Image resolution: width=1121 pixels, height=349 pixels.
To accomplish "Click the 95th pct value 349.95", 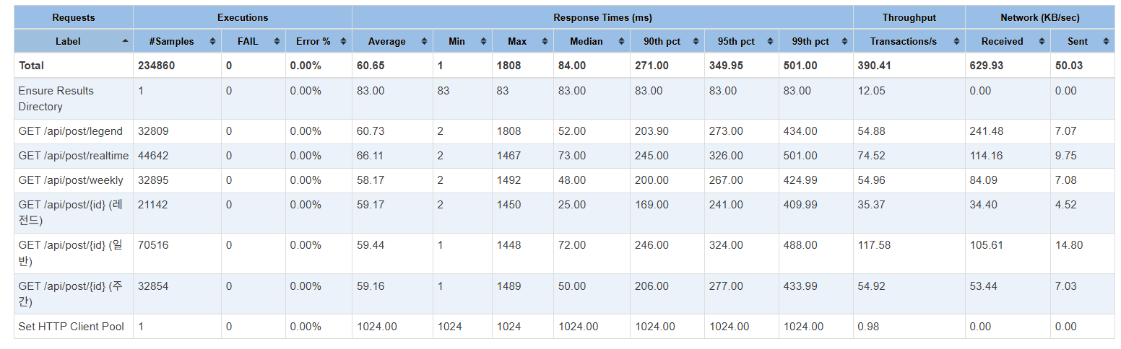I will point(726,66).
